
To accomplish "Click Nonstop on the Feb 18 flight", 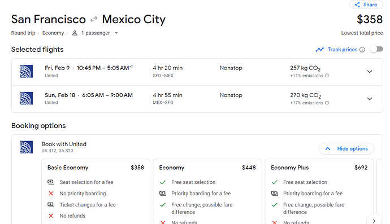I will click(231, 95).
